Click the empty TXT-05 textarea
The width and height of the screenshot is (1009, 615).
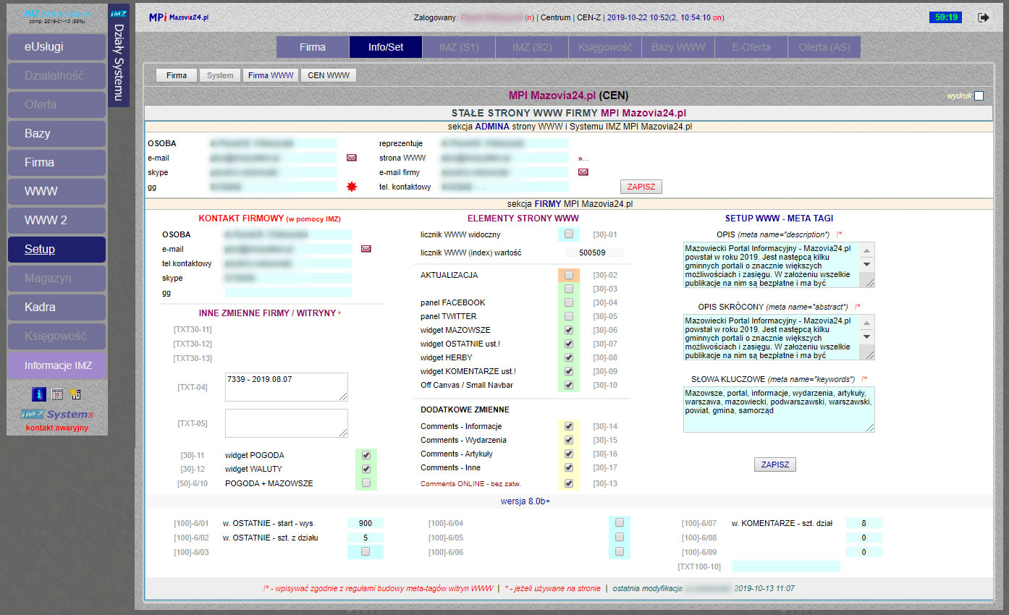[x=287, y=423]
